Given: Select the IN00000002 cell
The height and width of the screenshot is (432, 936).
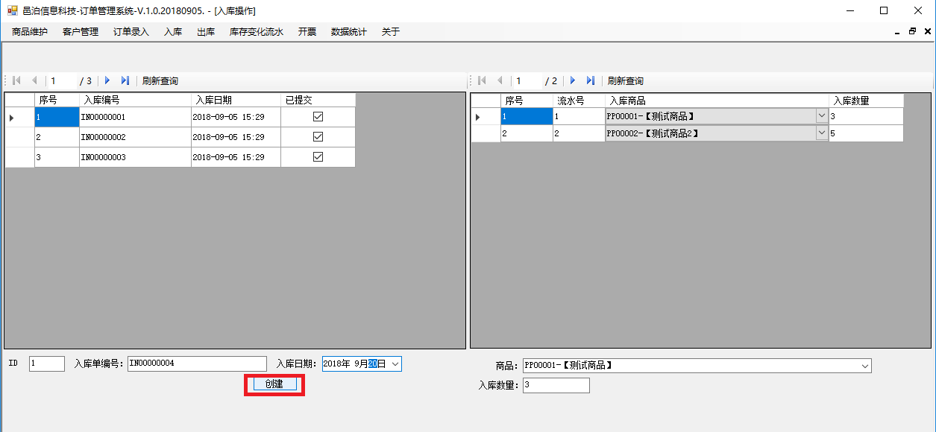Looking at the screenshot, I should (x=135, y=137).
